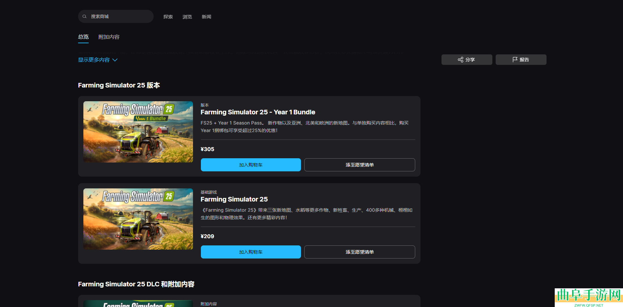Add base game Farming Simulator 25 to wishlist

pos(359,252)
